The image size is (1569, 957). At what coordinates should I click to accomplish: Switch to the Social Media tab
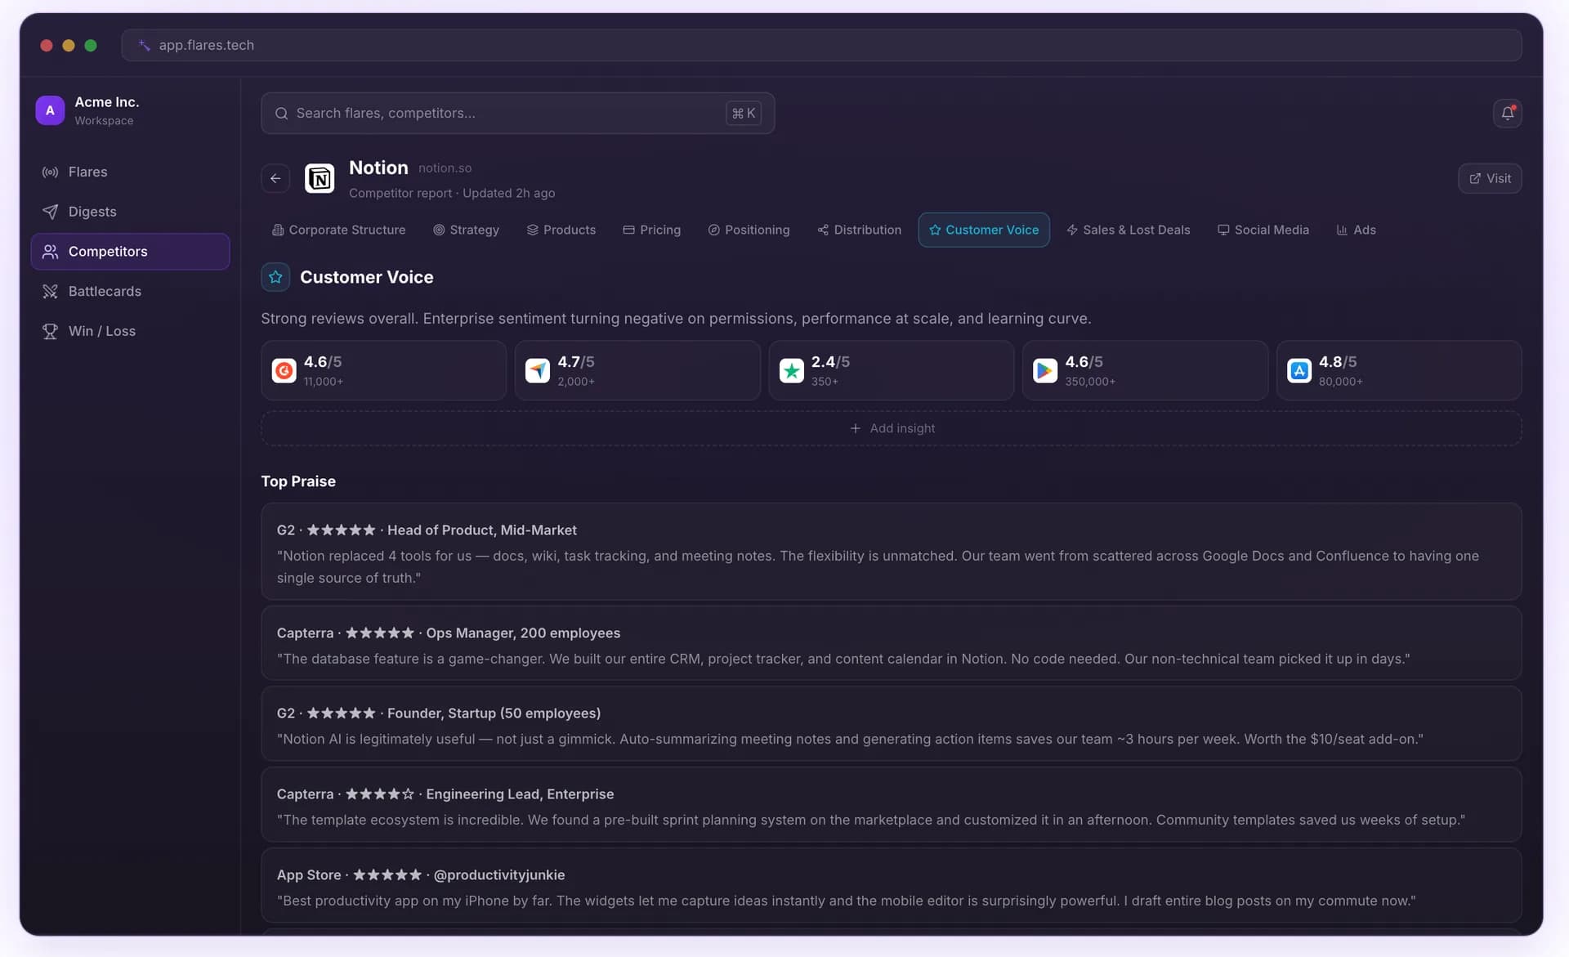pos(1263,230)
